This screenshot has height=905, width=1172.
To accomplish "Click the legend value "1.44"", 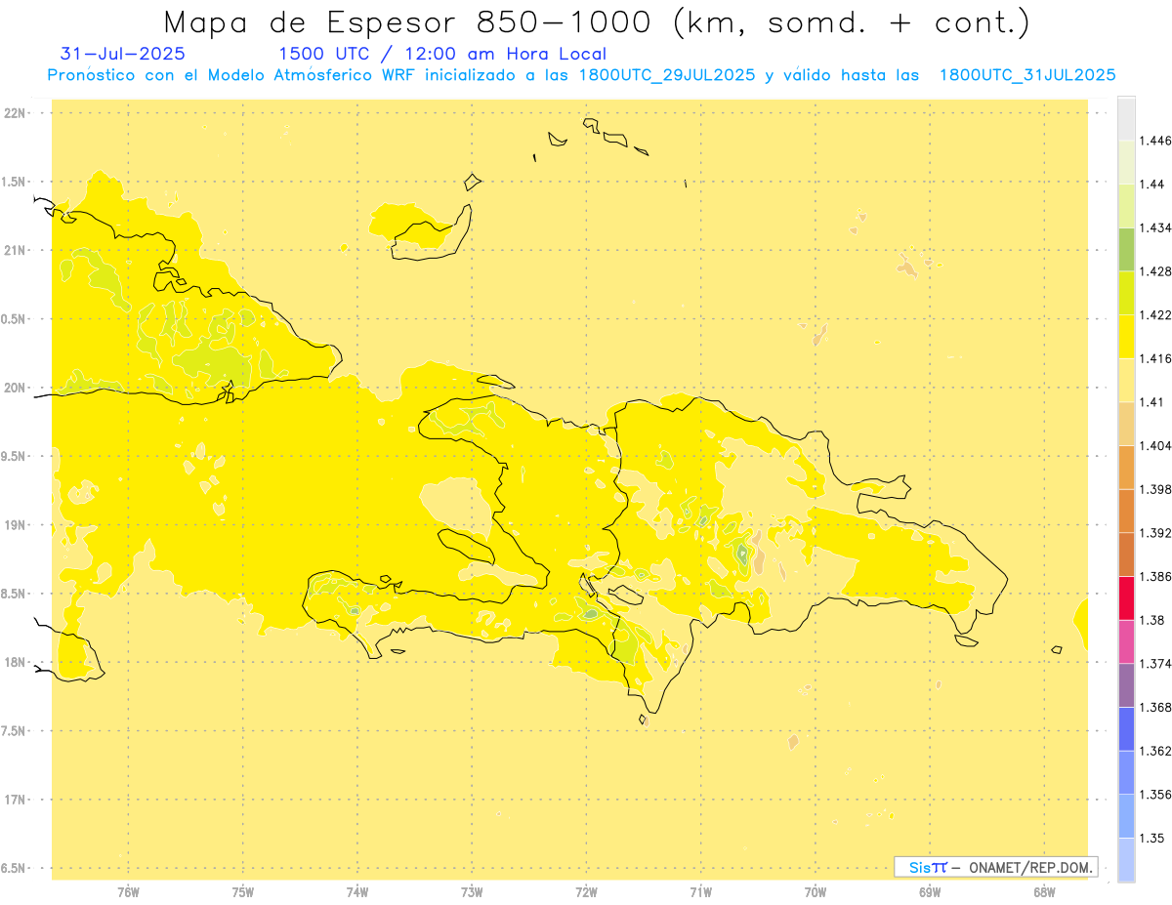I will coord(1152,185).
